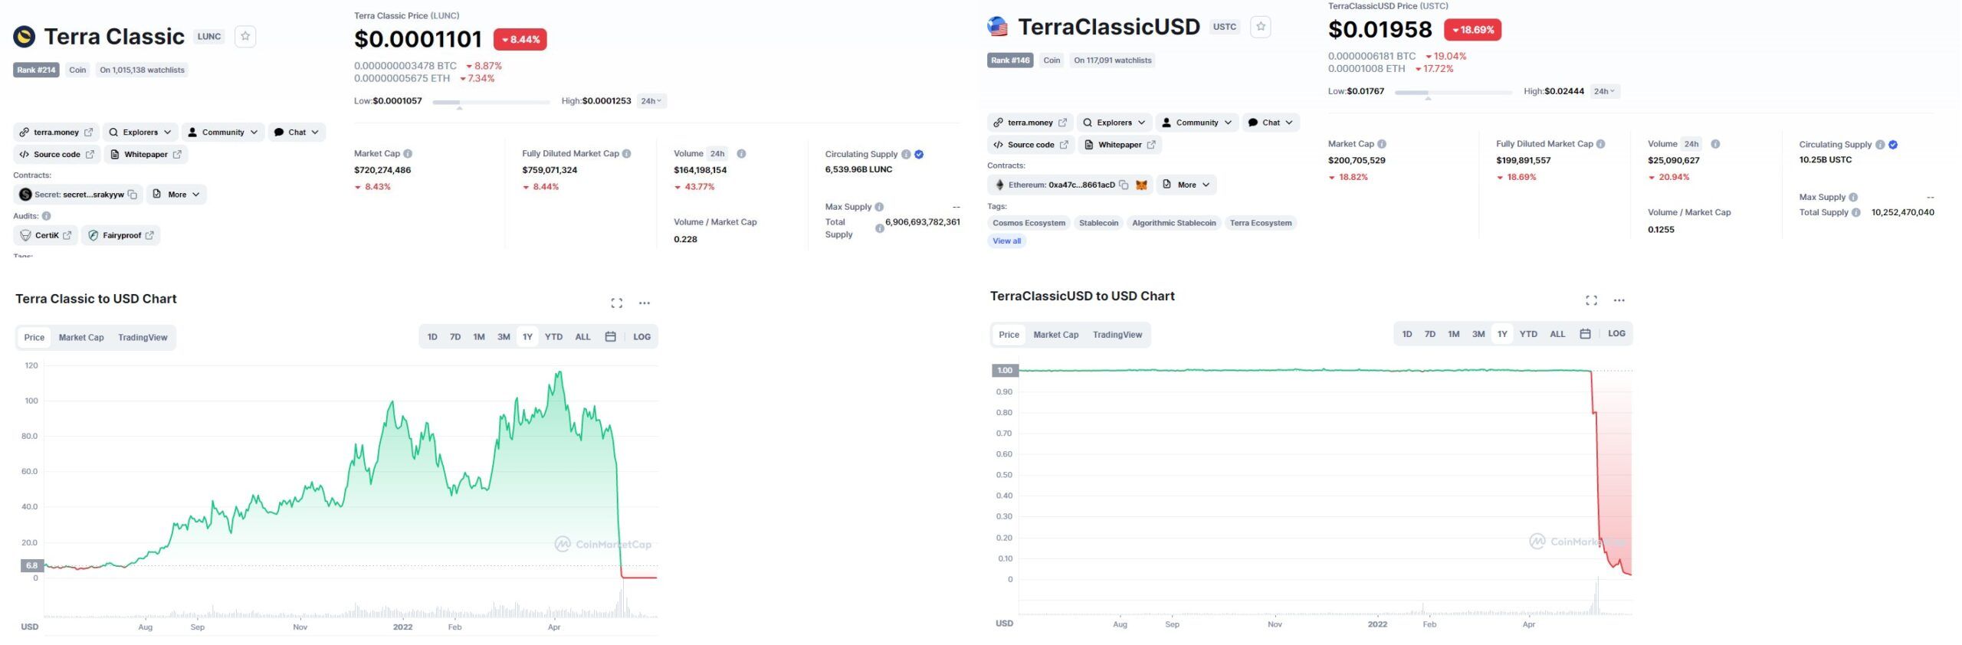This screenshot has width=1962, height=645.
Task: Show Fully Diluted Market Cap info for Terra Classic
Action: click(x=627, y=154)
